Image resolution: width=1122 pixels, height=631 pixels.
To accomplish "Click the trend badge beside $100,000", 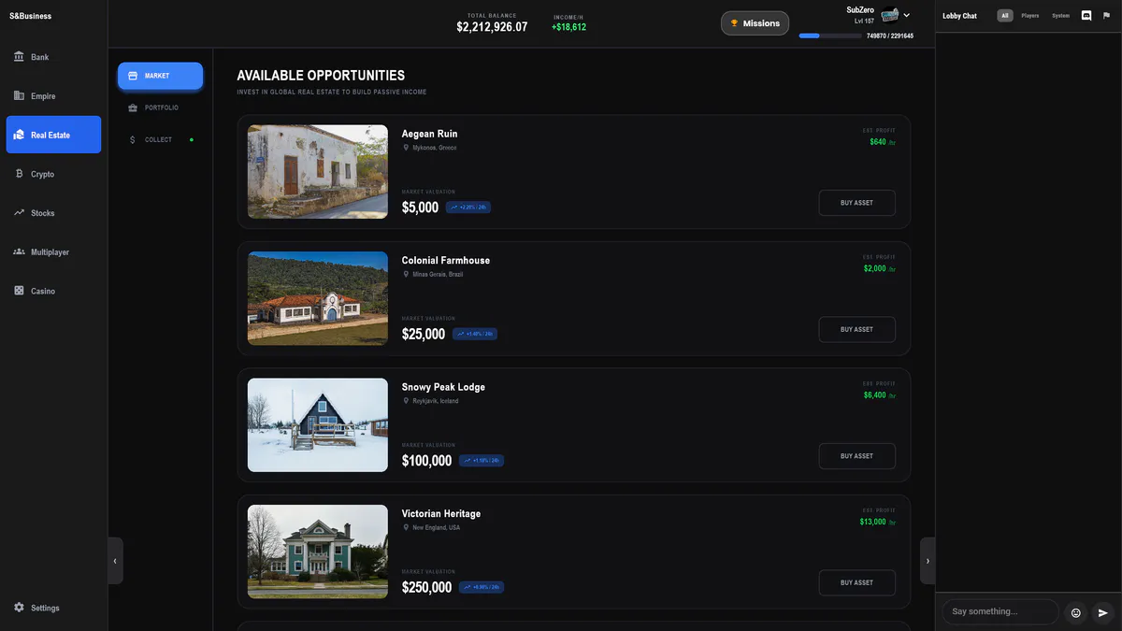I will 482,461.
